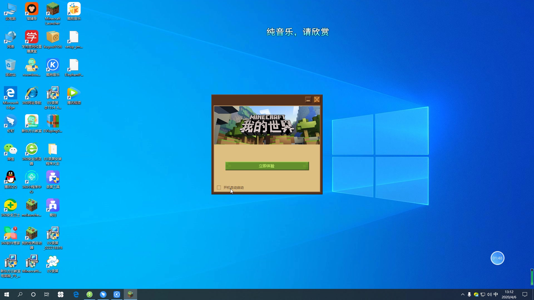534x300 pixels.
Task: Open the notification center icon
Action: click(x=525, y=294)
